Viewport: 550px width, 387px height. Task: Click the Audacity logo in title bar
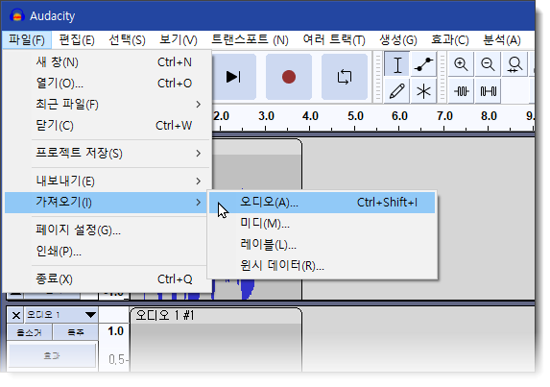[x=17, y=15]
